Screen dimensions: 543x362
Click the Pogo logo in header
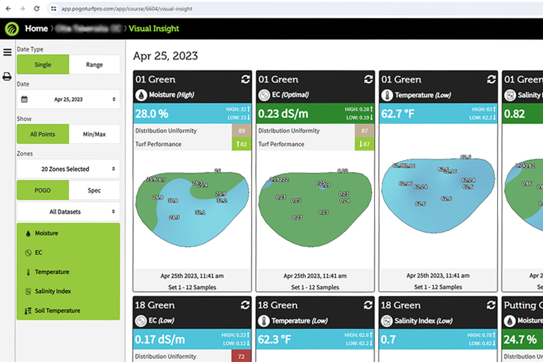click(11, 28)
